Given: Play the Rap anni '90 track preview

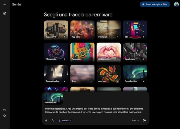Looking at the screenshot, I should pos(65,37).
